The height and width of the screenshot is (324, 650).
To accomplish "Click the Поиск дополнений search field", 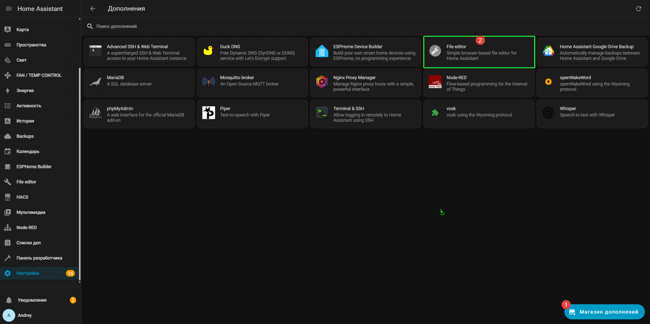I will [365, 26].
